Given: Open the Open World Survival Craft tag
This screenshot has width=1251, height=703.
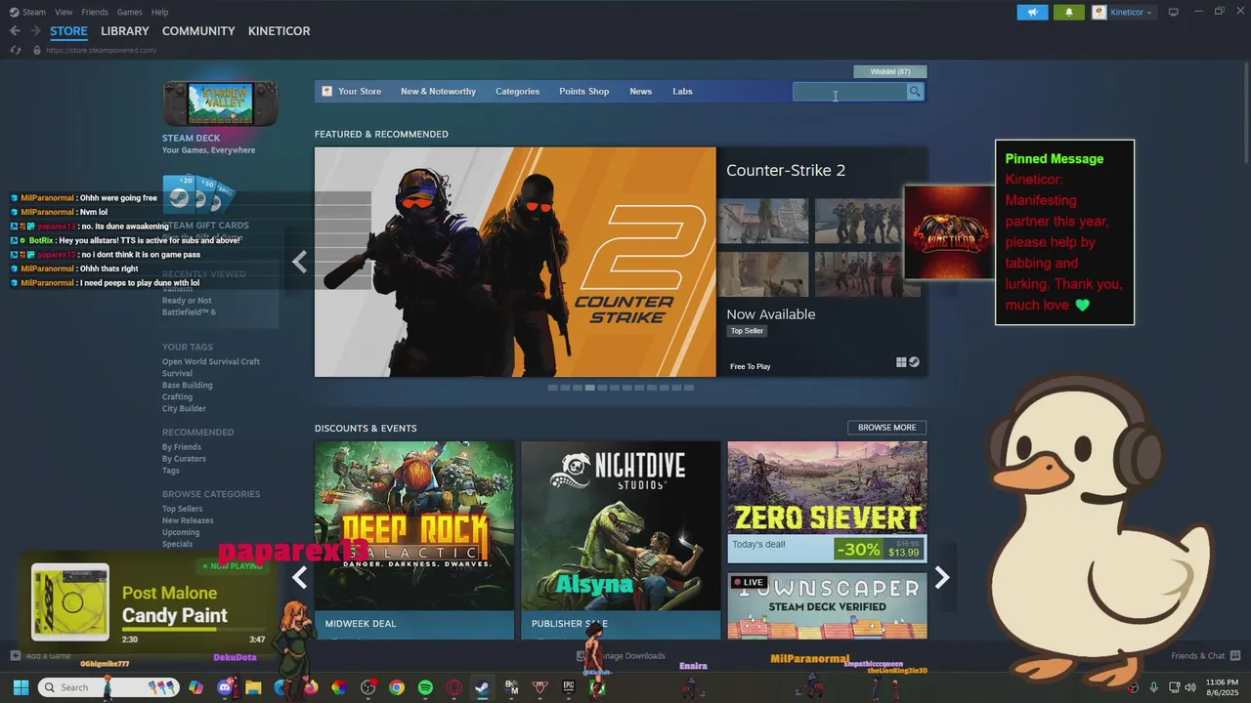Looking at the screenshot, I should tap(211, 361).
